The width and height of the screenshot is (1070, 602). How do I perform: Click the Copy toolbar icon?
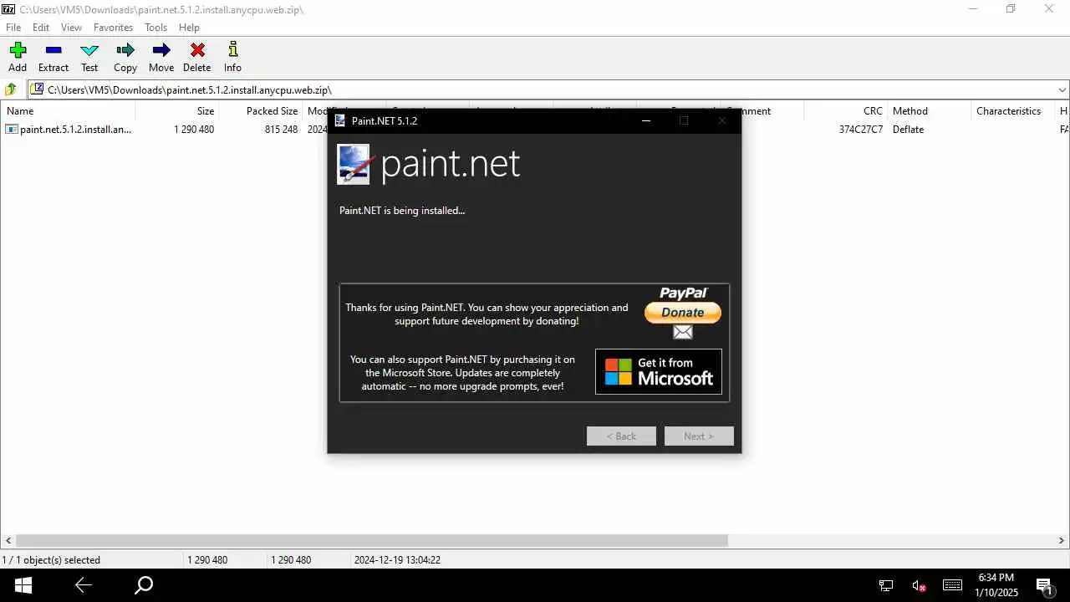tap(125, 58)
